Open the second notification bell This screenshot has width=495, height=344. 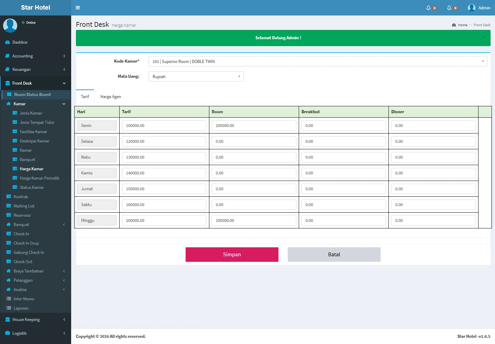coord(449,8)
